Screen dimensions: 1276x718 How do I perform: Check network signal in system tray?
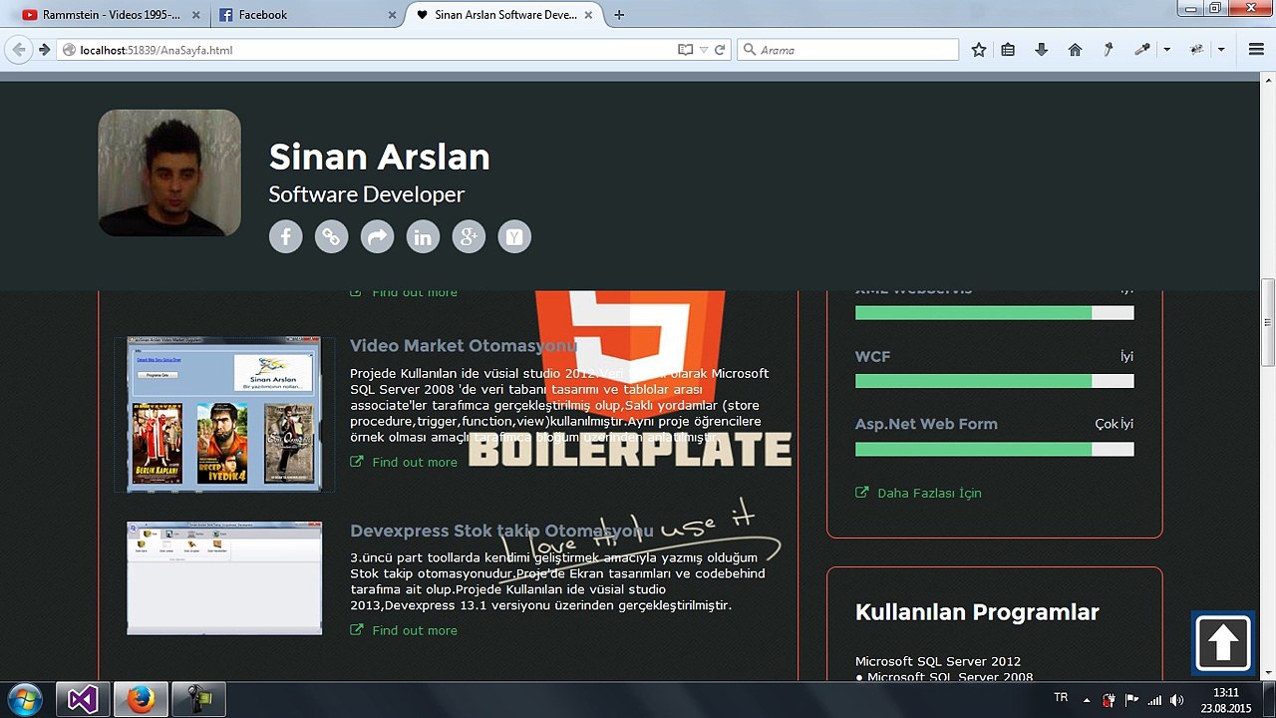point(1154,700)
